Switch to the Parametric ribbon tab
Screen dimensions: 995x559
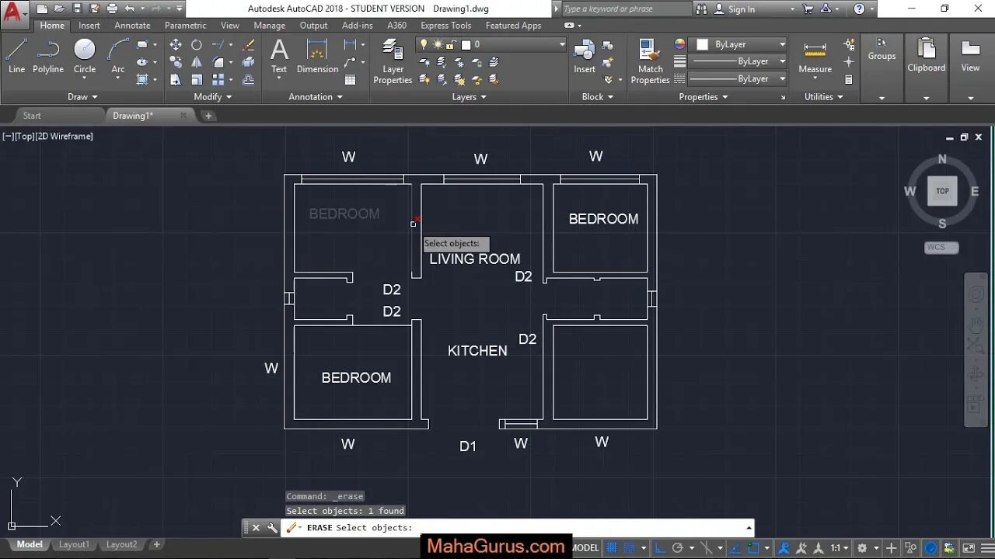(x=186, y=26)
